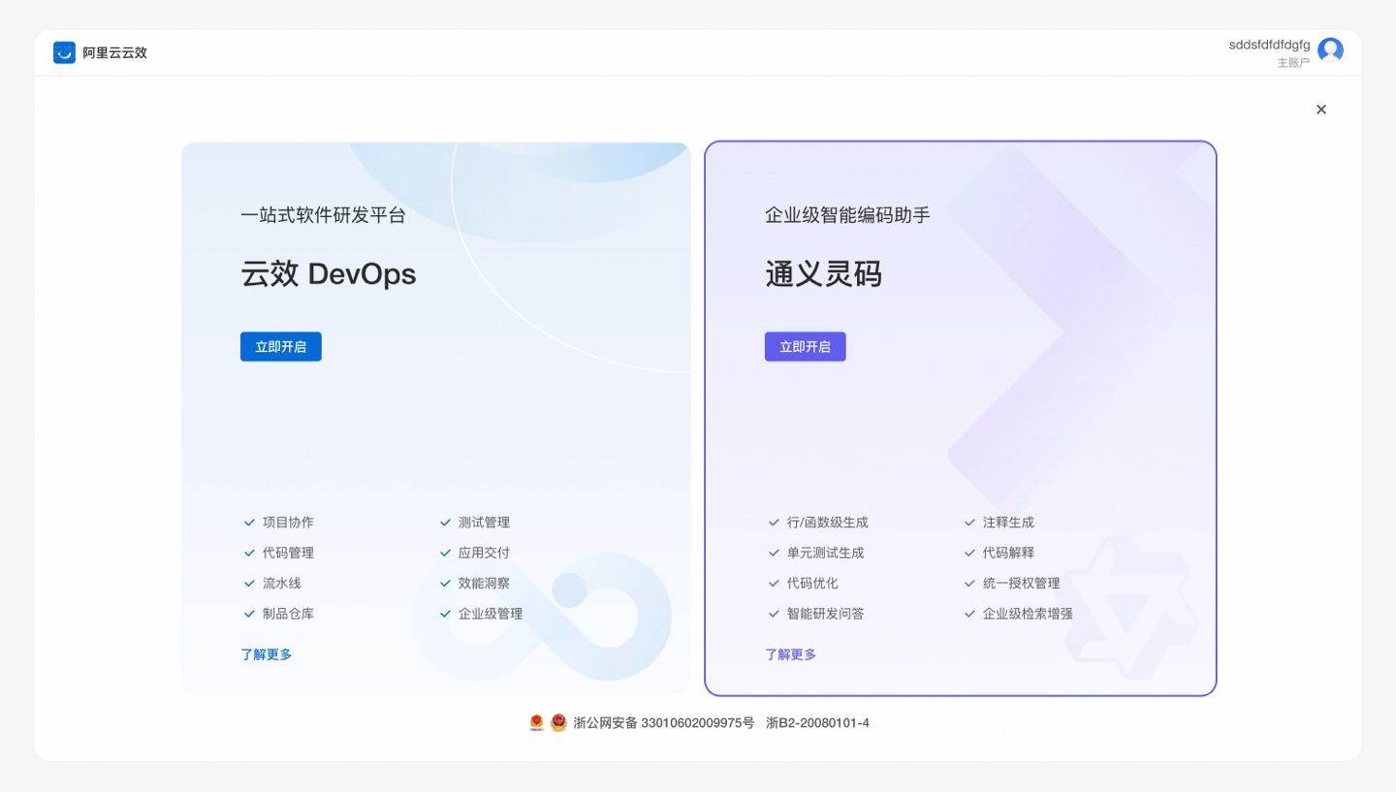Click the 制品仓库 feature item
This screenshot has height=792, width=1396.
point(288,614)
